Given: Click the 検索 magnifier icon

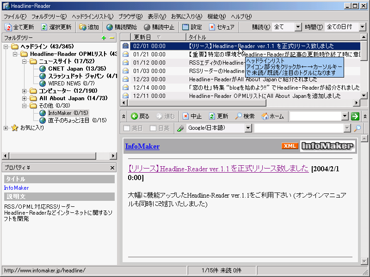Looking at the screenshot, I should pos(239,116).
